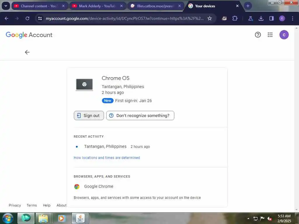Open the Windows Start menu
299x224 pixels.
pyautogui.click(x=8, y=218)
